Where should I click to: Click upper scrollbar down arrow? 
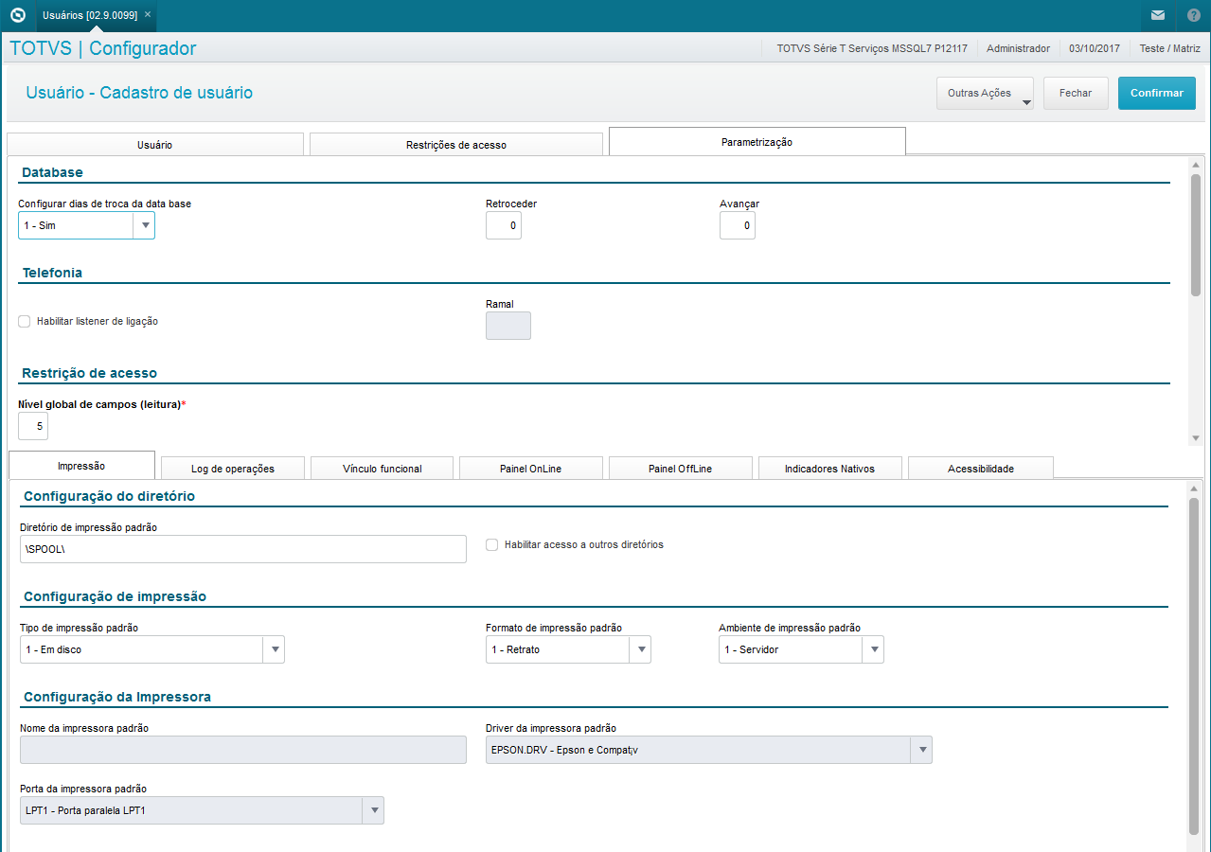(1196, 437)
